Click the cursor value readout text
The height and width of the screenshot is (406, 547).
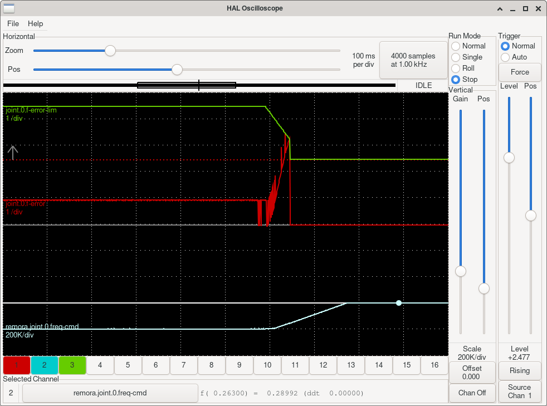tap(282, 393)
